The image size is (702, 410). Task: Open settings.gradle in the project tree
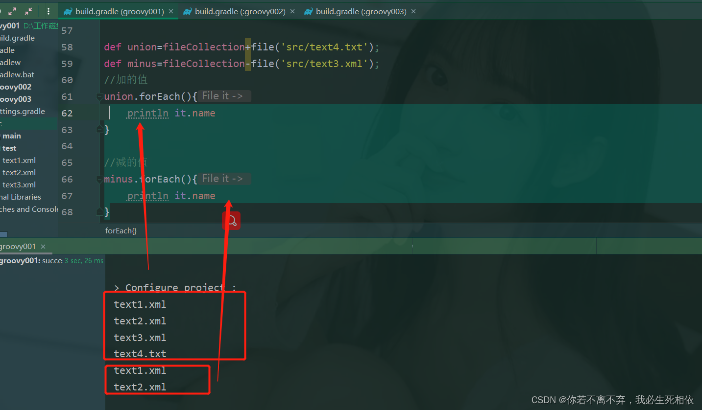[23, 111]
